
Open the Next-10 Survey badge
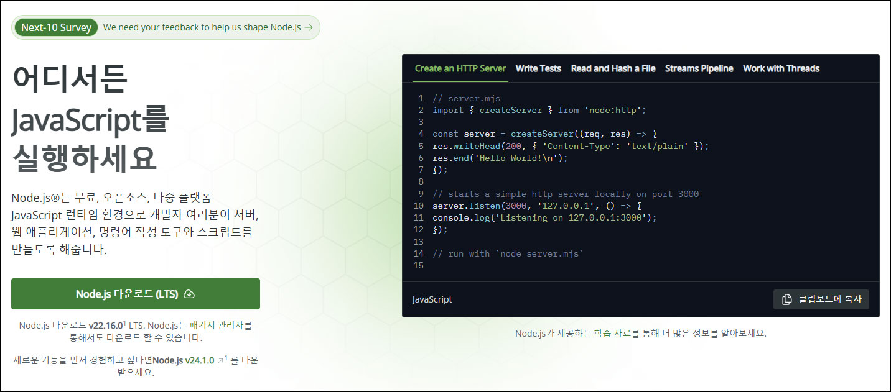pos(56,27)
